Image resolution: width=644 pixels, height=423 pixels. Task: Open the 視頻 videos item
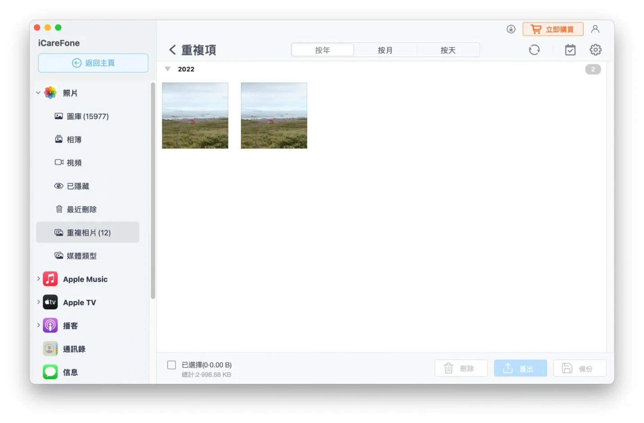[68, 163]
